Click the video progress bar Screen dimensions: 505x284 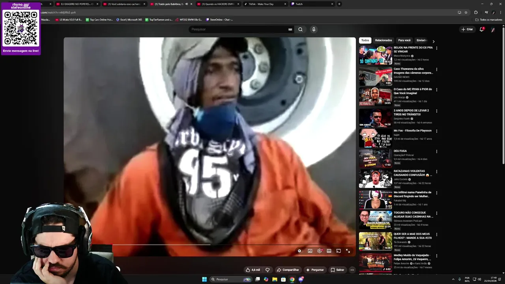[209, 245]
